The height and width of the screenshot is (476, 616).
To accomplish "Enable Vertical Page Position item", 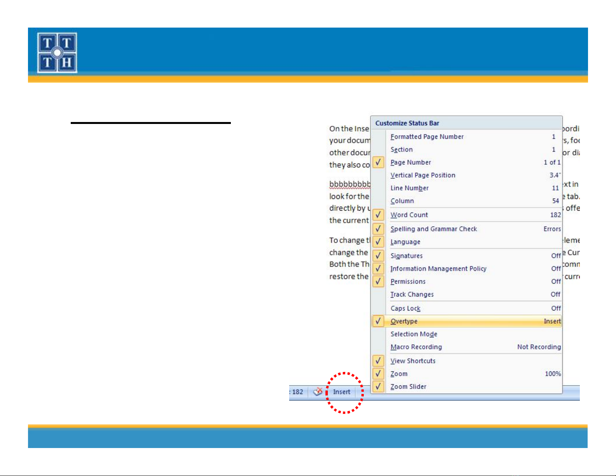I will [422, 175].
